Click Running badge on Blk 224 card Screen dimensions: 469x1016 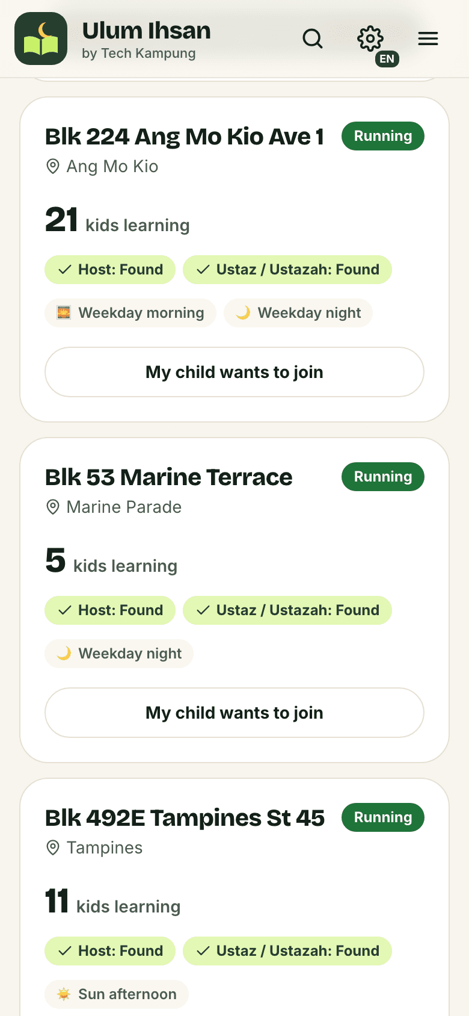pyautogui.click(x=383, y=136)
